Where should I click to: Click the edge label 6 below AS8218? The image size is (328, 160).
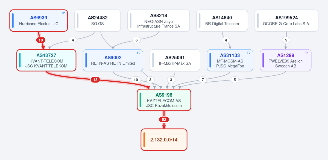(137, 40)
